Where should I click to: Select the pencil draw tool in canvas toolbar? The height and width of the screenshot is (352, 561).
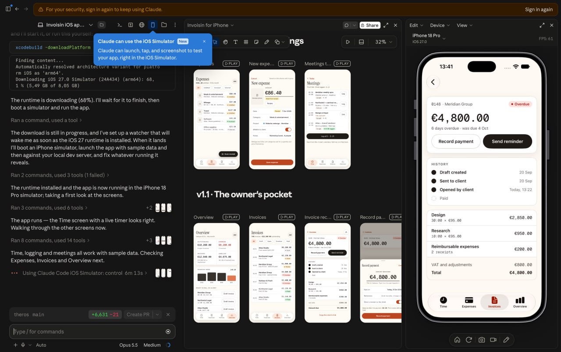click(266, 42)
